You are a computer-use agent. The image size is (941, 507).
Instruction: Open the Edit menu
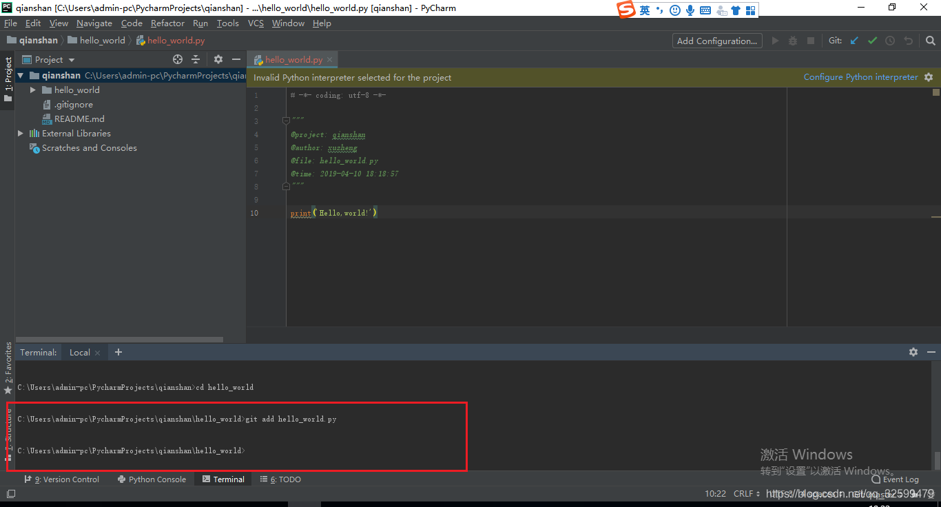[33, 23]
